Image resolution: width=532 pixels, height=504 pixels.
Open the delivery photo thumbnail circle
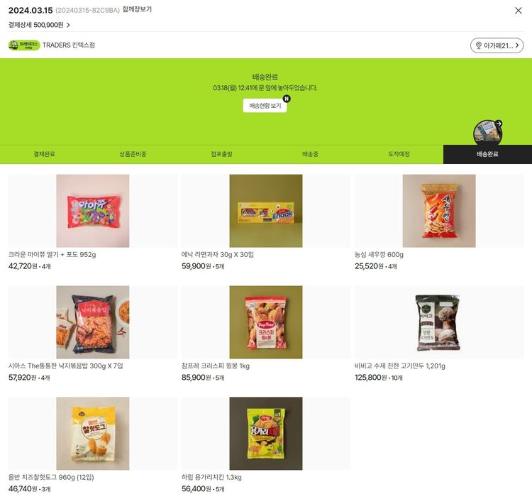(x=487, y=133)
